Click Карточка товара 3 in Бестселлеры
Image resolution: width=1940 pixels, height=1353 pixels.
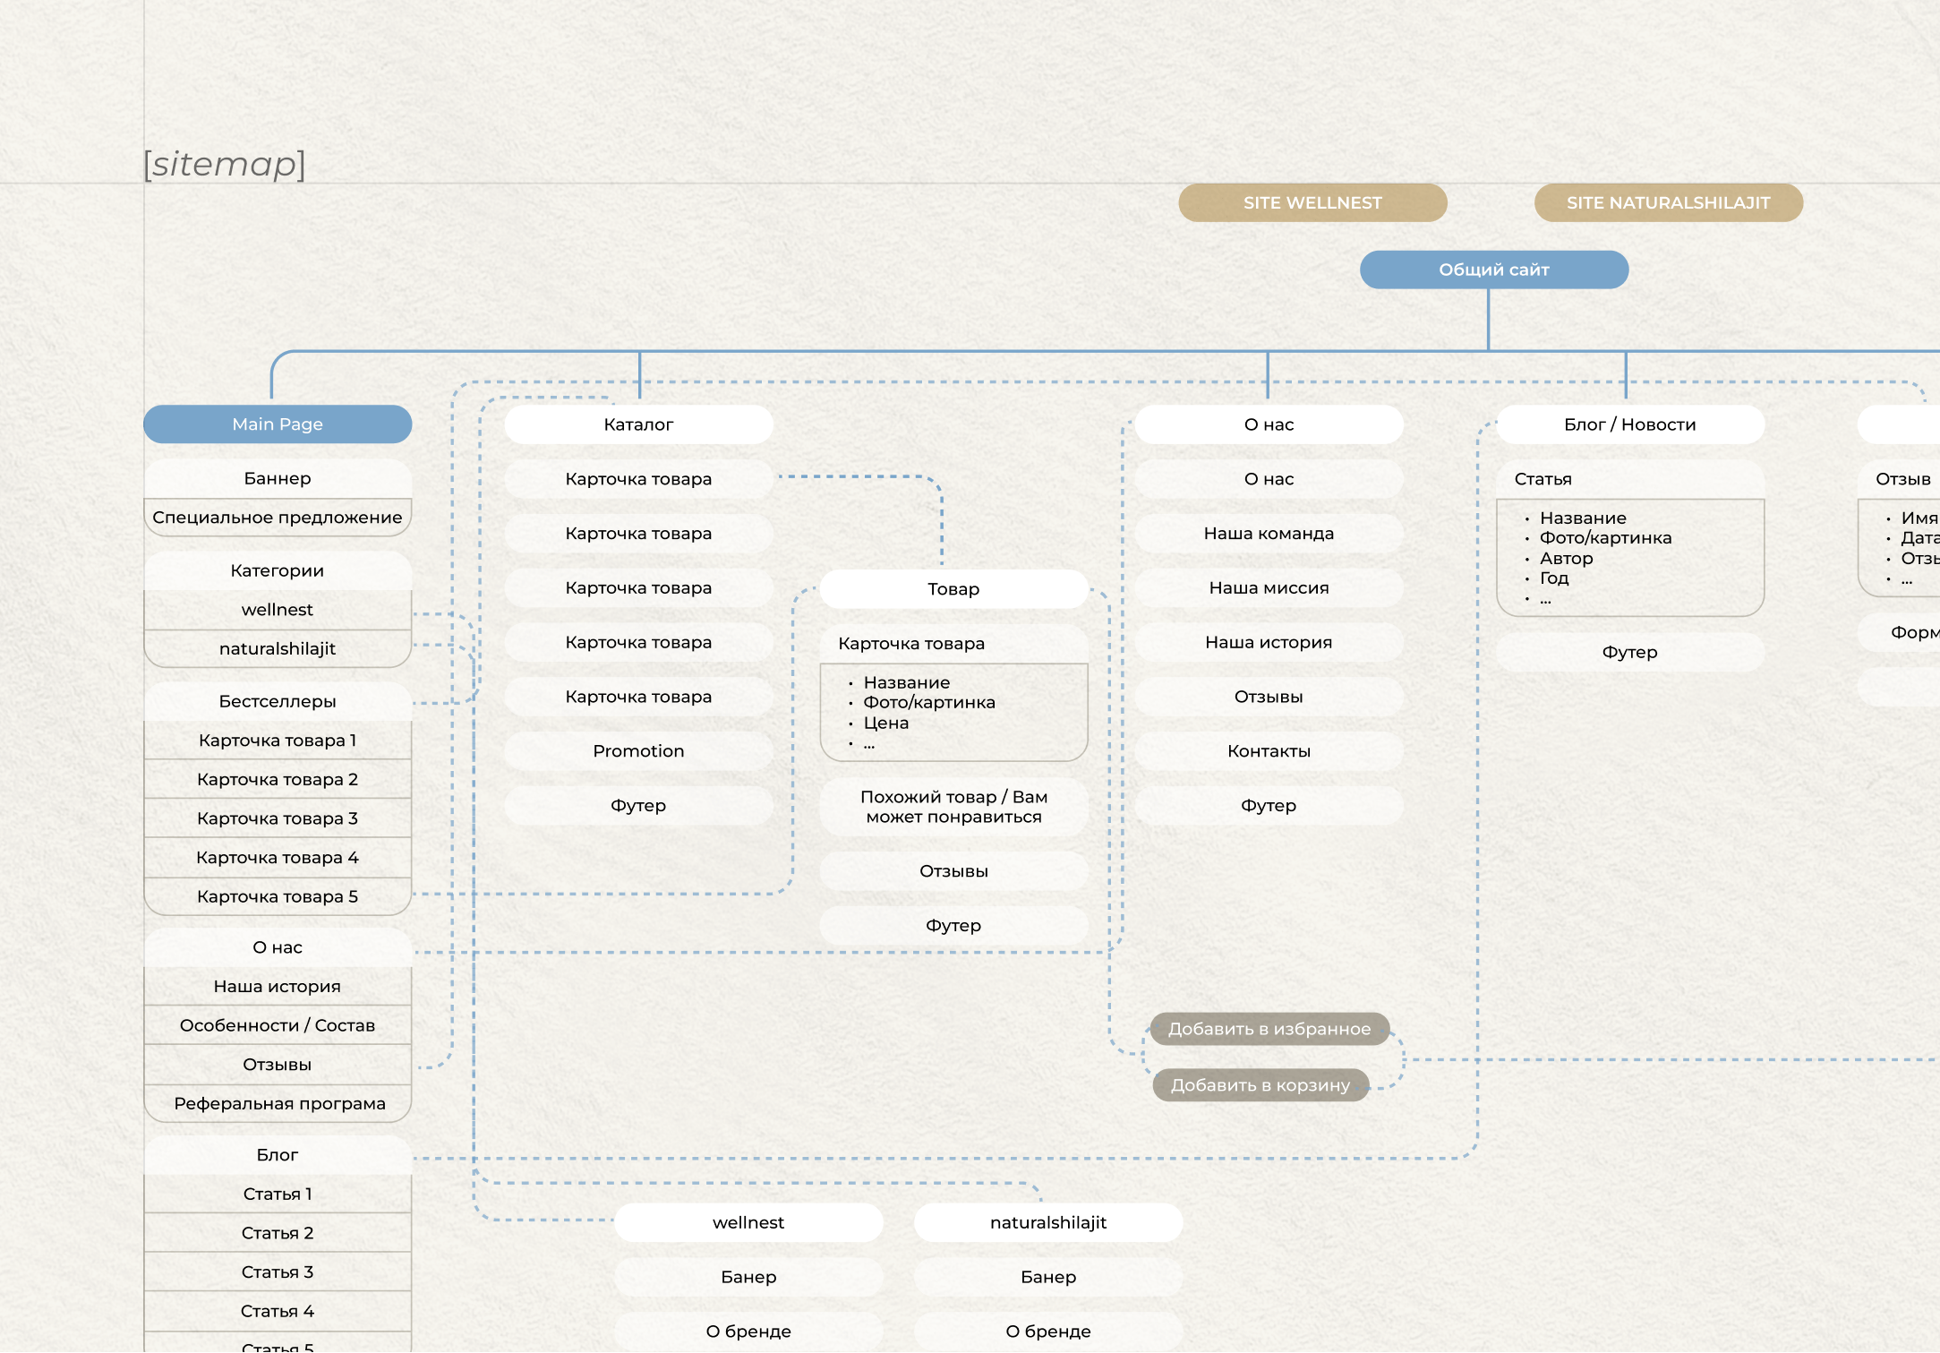278,818
